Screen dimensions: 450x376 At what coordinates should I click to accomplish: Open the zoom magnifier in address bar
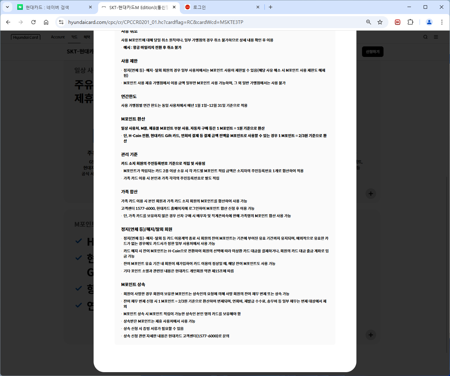[x=369, y=22]
